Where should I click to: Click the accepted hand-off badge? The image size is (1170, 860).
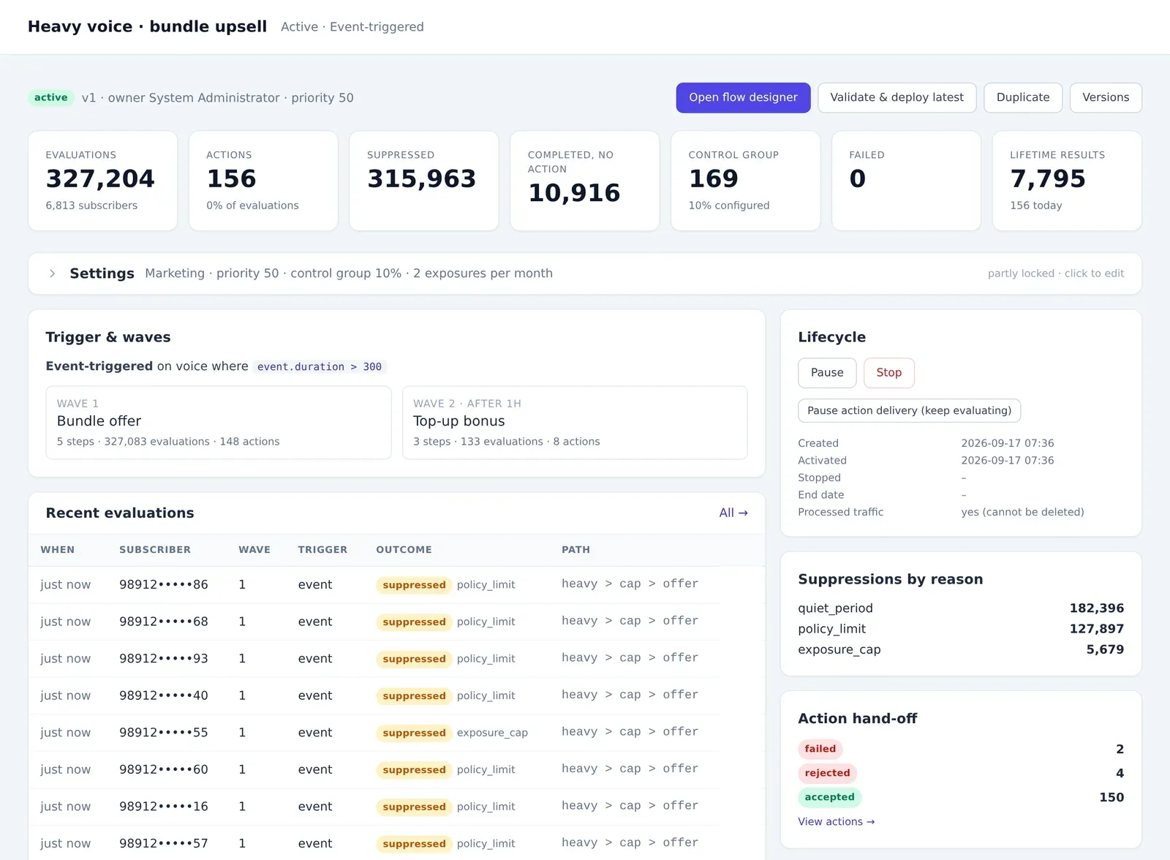[x=829, y=797]
